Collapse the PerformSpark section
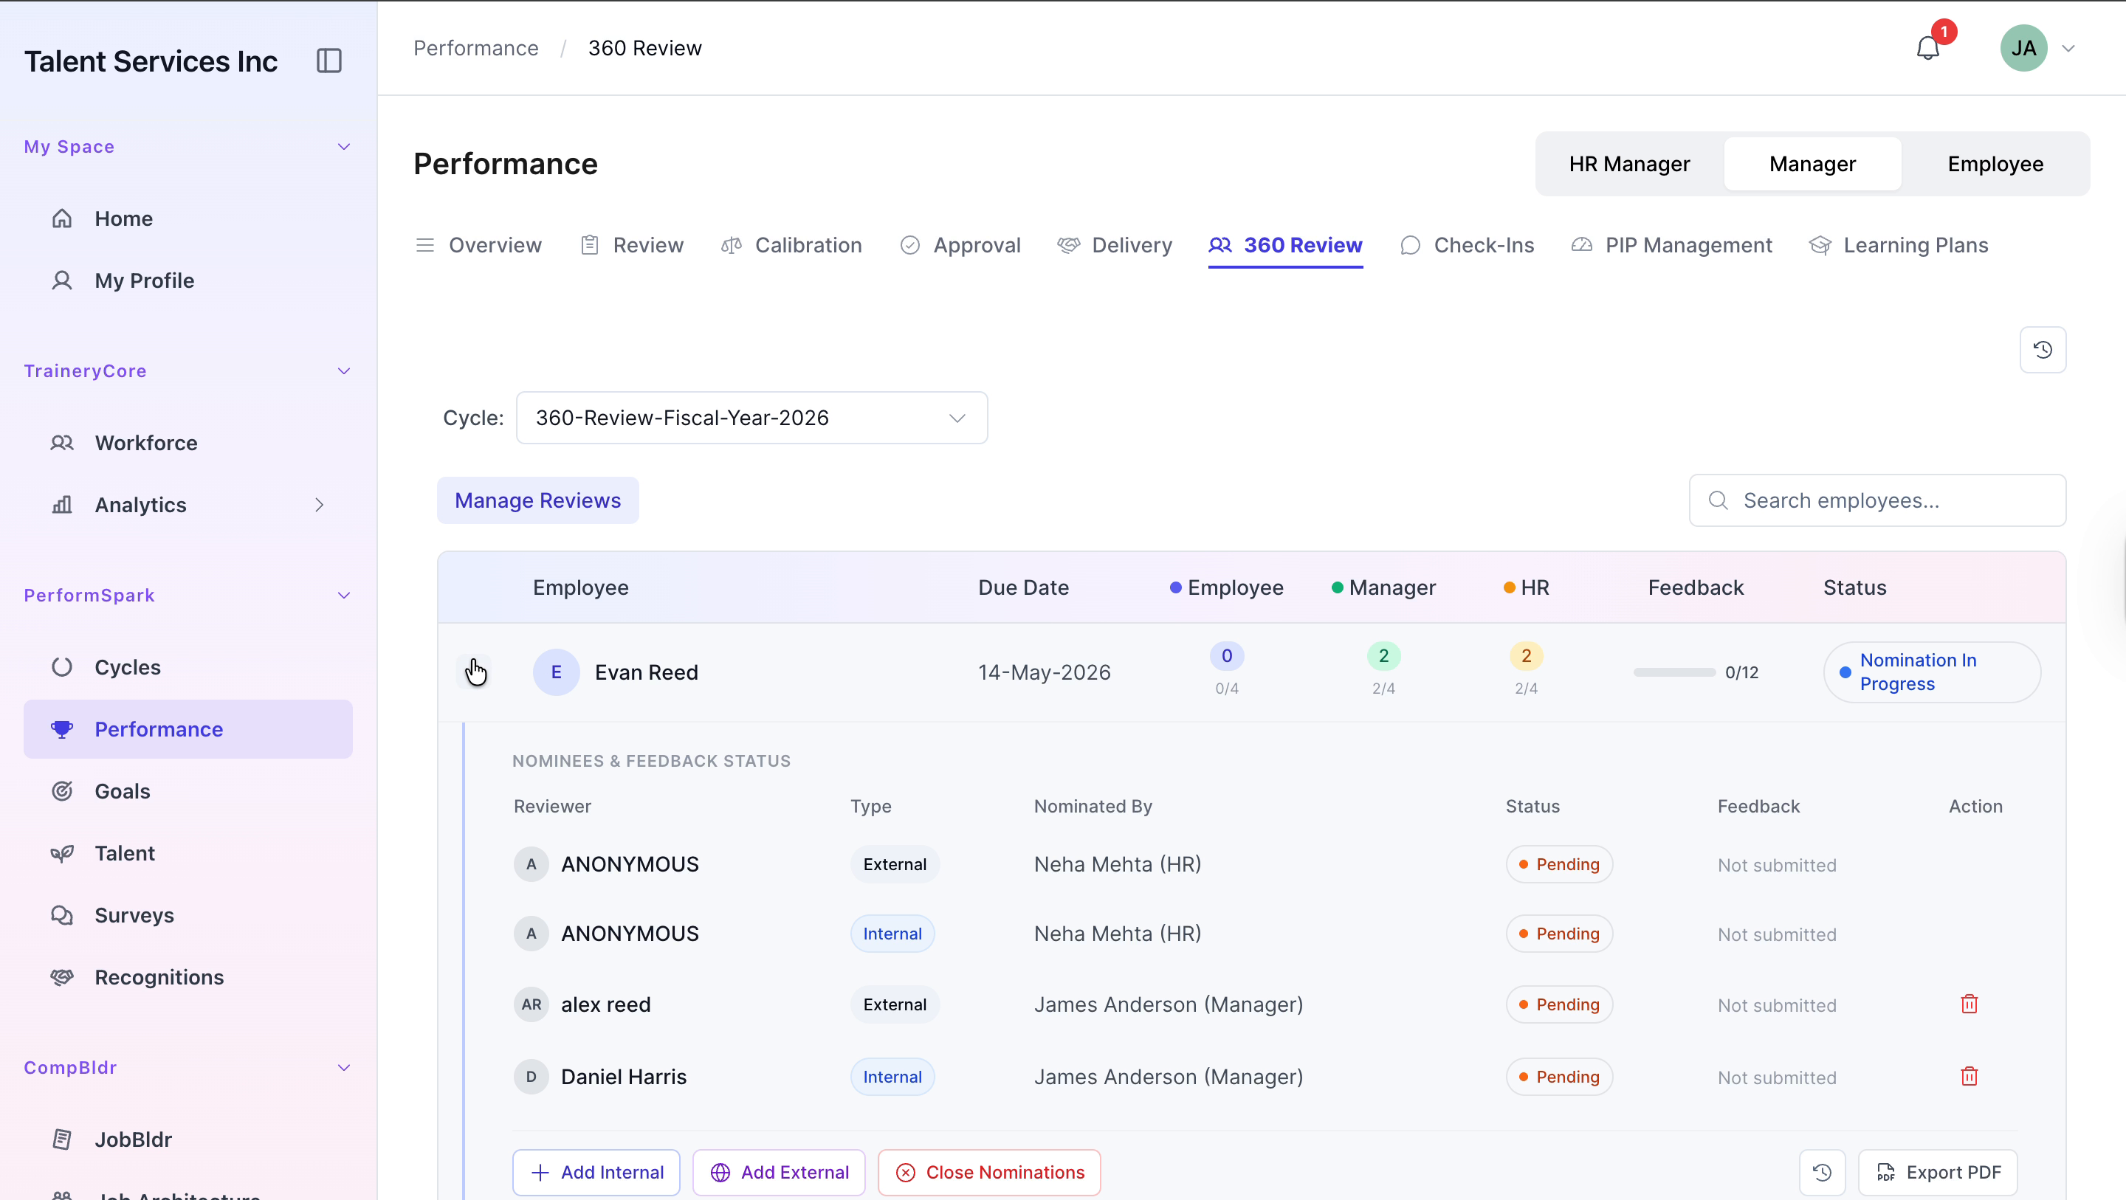Screen dimensions: 2126x1200 point(344,595)
